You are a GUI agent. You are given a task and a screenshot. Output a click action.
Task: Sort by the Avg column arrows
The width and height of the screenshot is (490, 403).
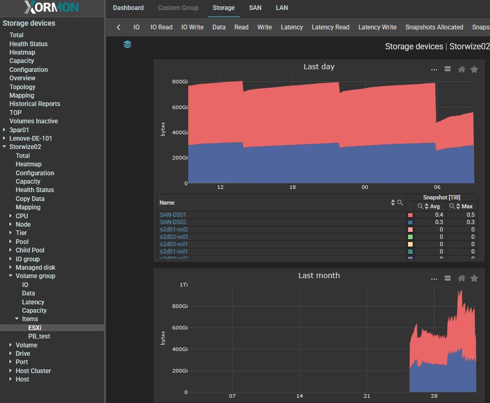[x=426, y=207]
